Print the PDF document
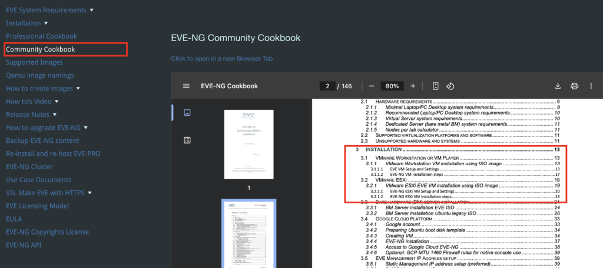Viewport: 603px width, 268px height. tap(575, 86)
